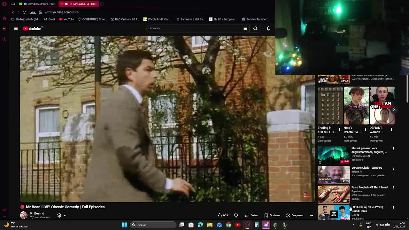
Task: Expand the subscription options chevron
Action: click(x=65, y=216)
